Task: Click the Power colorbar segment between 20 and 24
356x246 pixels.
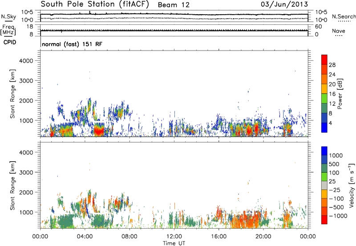Action: [324, 79]
